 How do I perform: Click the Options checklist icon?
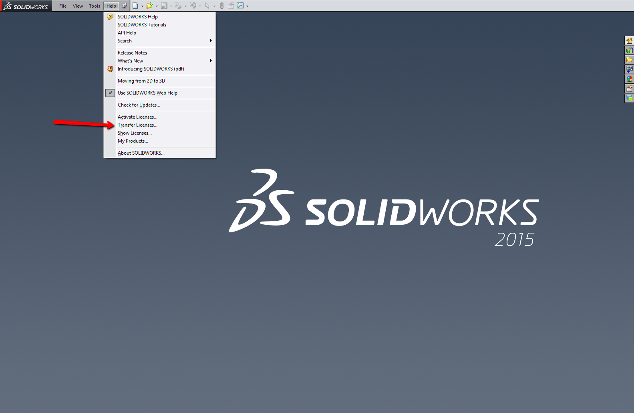[240, 6]
